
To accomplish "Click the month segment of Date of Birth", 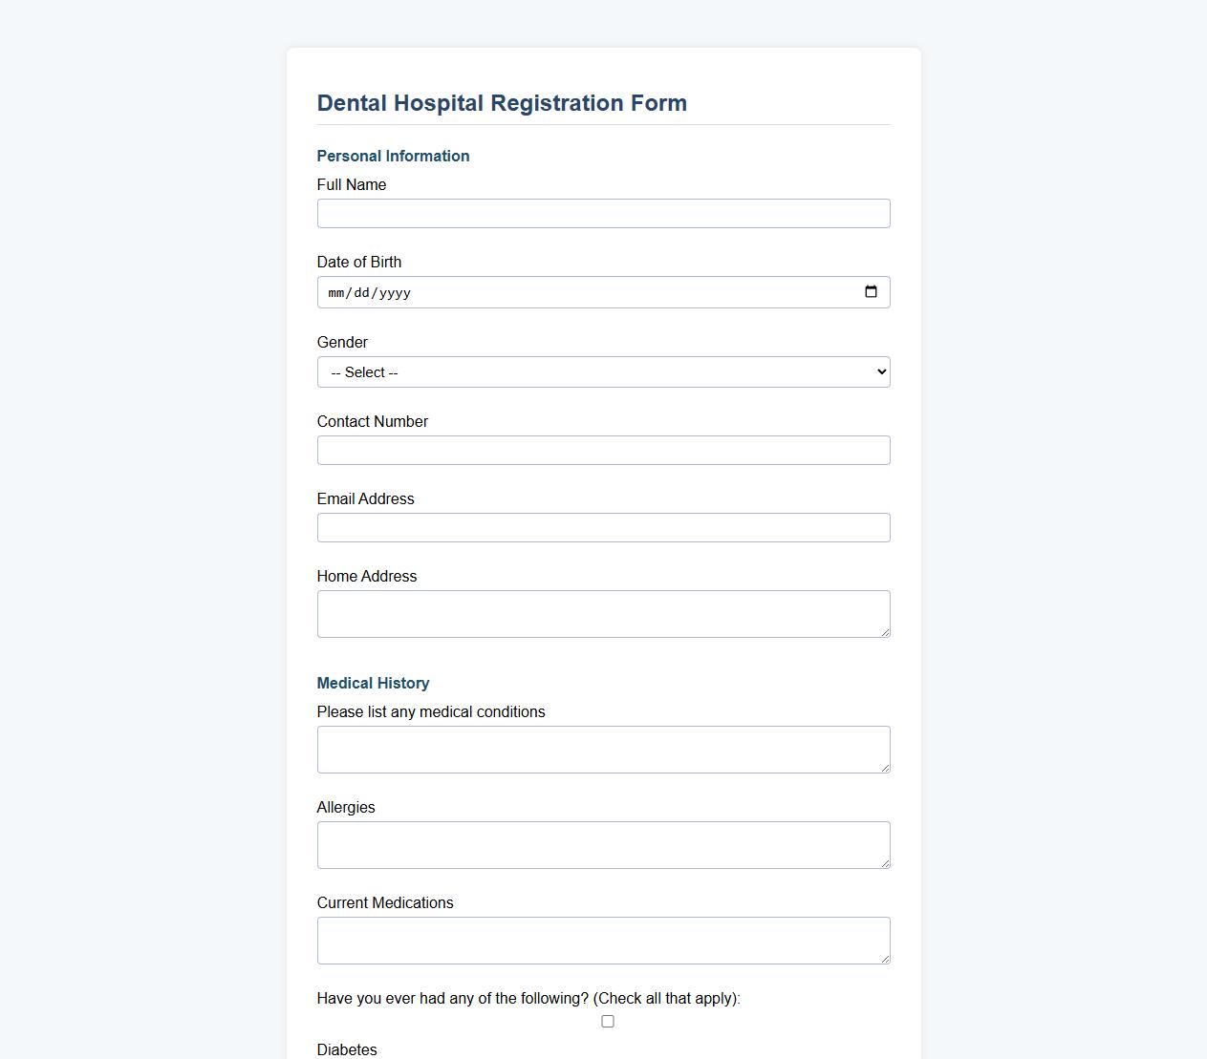I will coord(336,293).
